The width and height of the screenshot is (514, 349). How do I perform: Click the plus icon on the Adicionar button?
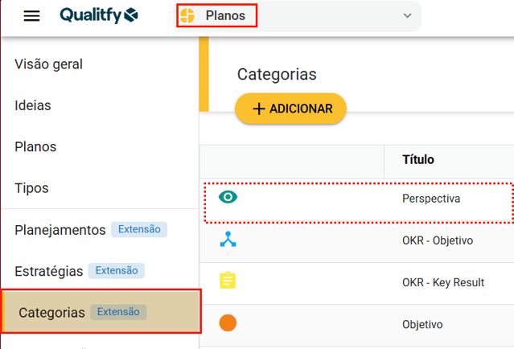coord(258,109)
